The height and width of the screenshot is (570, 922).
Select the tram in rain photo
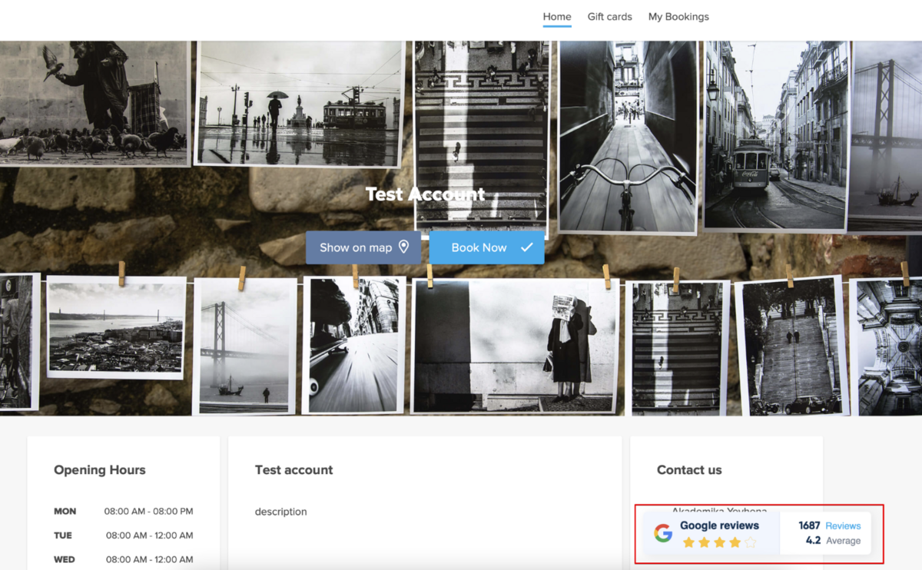click(300, 103)
